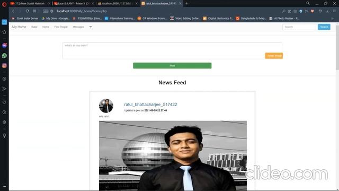
Task: Open the Opera menu logo
Action: [4, 4]
